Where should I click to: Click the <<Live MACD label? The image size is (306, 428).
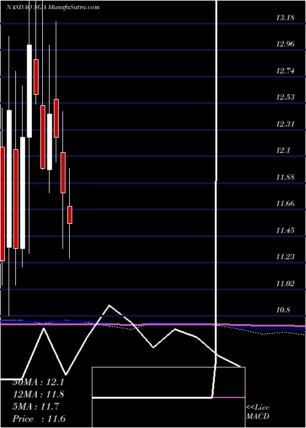pos(258,412)
